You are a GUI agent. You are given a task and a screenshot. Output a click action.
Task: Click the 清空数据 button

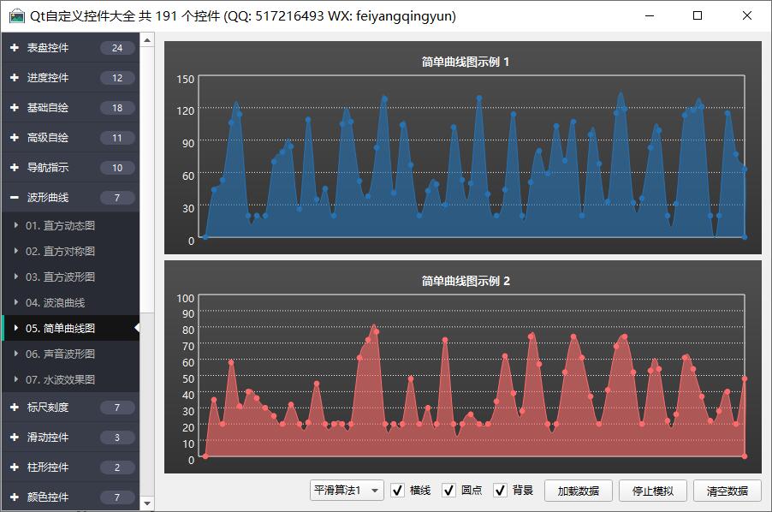(727, 491)
